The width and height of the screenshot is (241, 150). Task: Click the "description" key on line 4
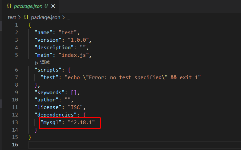pos(54,48)
